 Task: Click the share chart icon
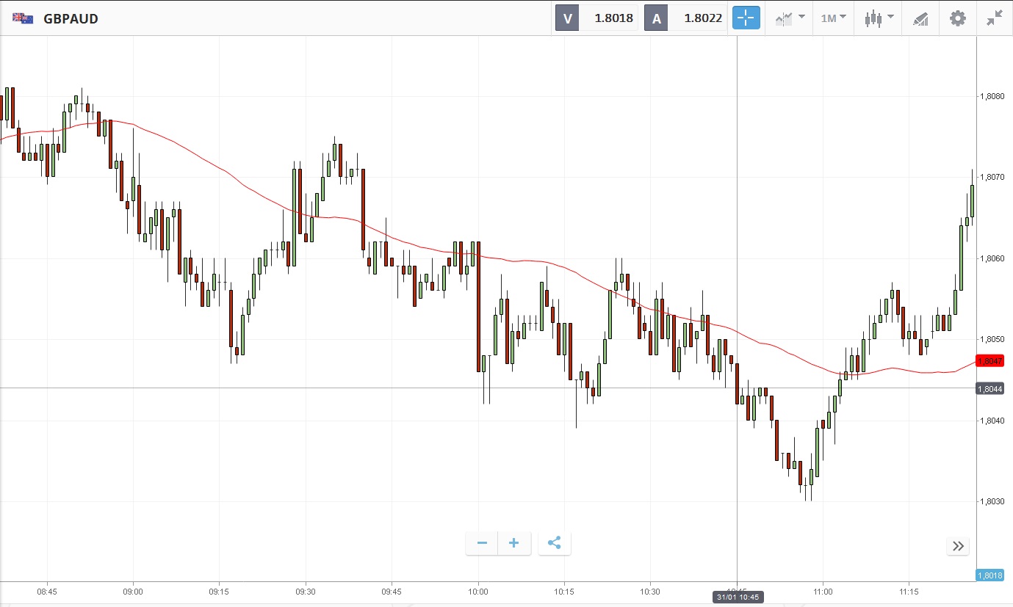click(555, 543)
